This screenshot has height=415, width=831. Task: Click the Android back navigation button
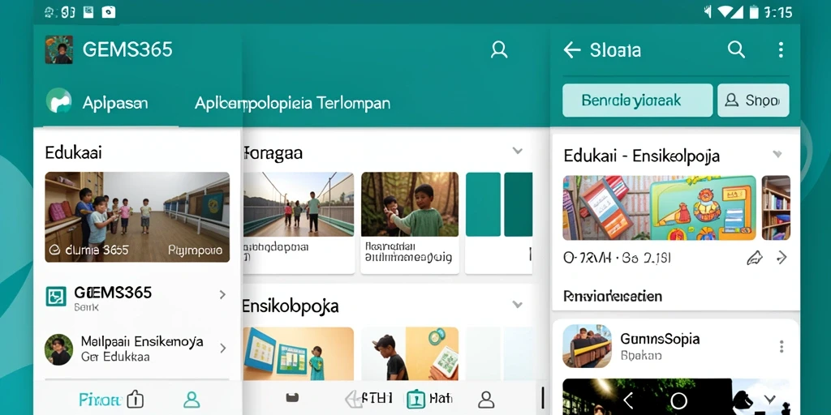628,400
